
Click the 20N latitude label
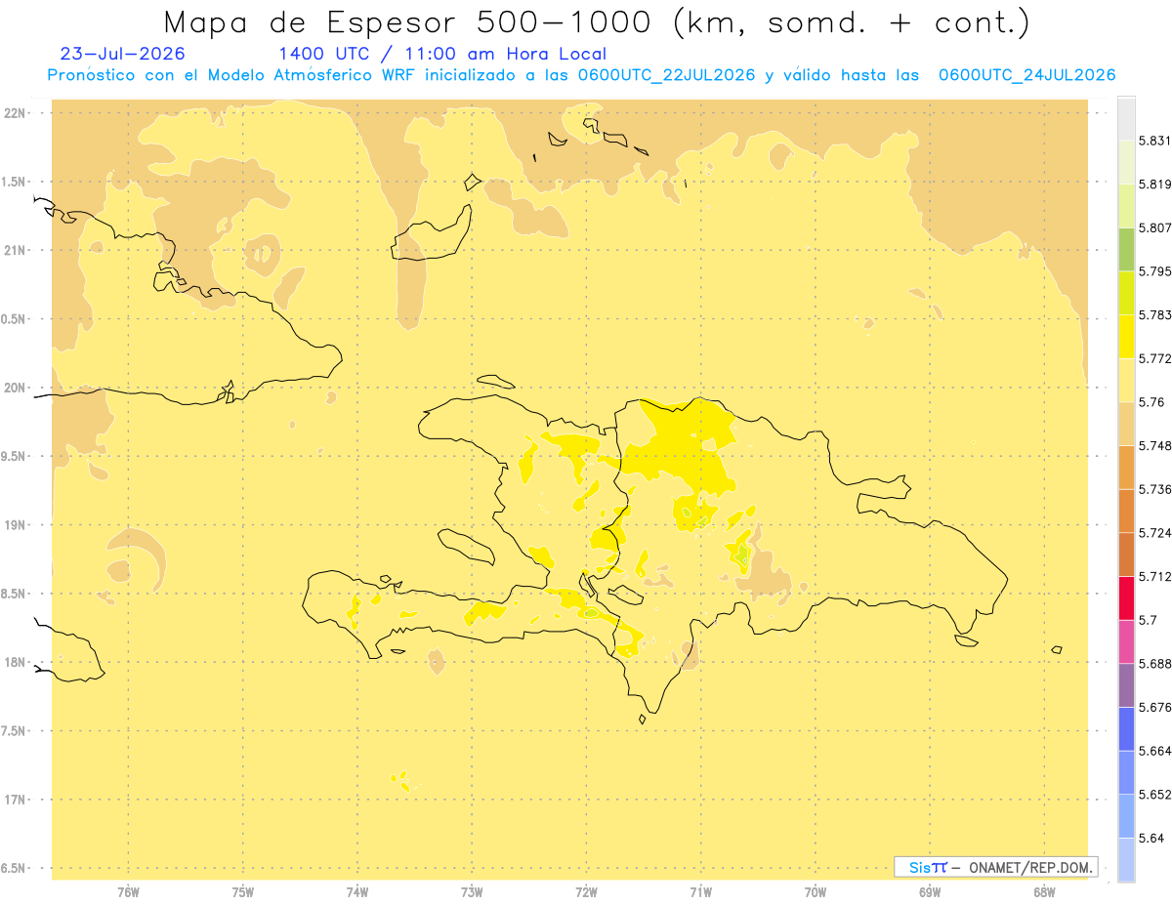tap(15, 388)
